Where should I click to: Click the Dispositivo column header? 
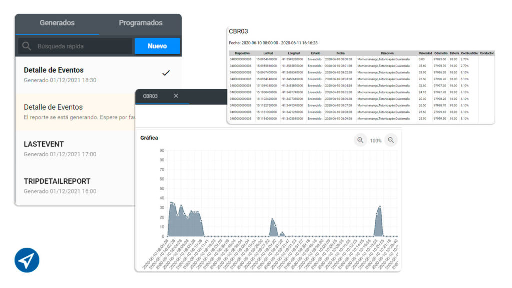point(242,53)
